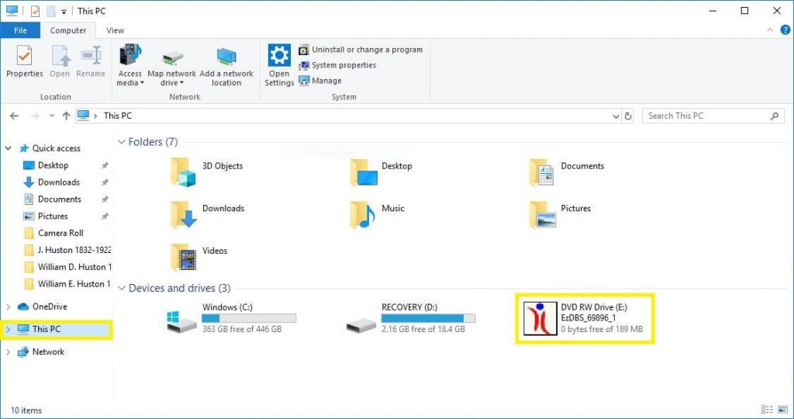The image size is (794, 419).
Task: Collapse the Folders (7) group
Action: click(122, 142)
